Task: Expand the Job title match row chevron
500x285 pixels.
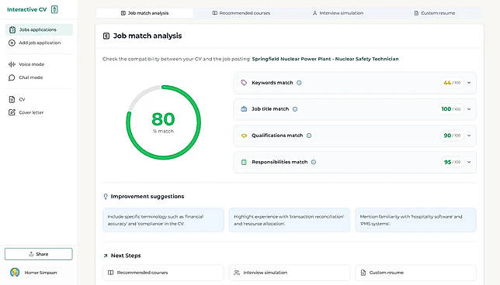Action: 469,109
